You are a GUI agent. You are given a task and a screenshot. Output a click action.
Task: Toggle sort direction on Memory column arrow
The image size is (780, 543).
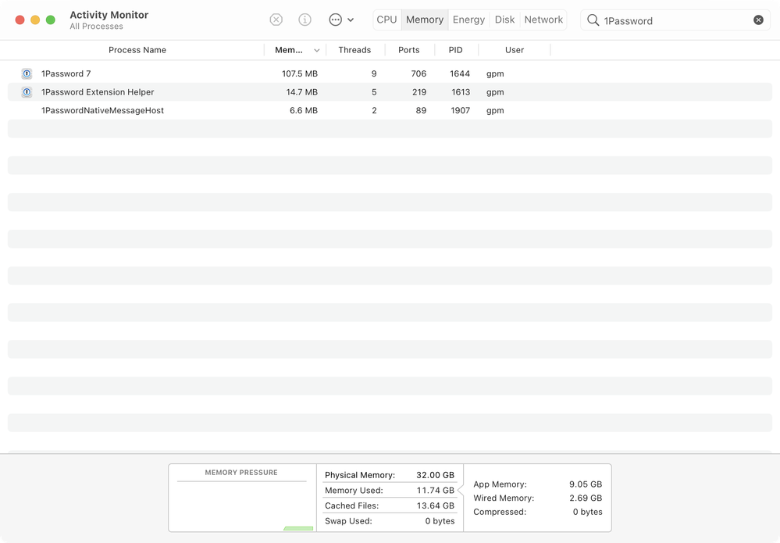pos(316,50)
